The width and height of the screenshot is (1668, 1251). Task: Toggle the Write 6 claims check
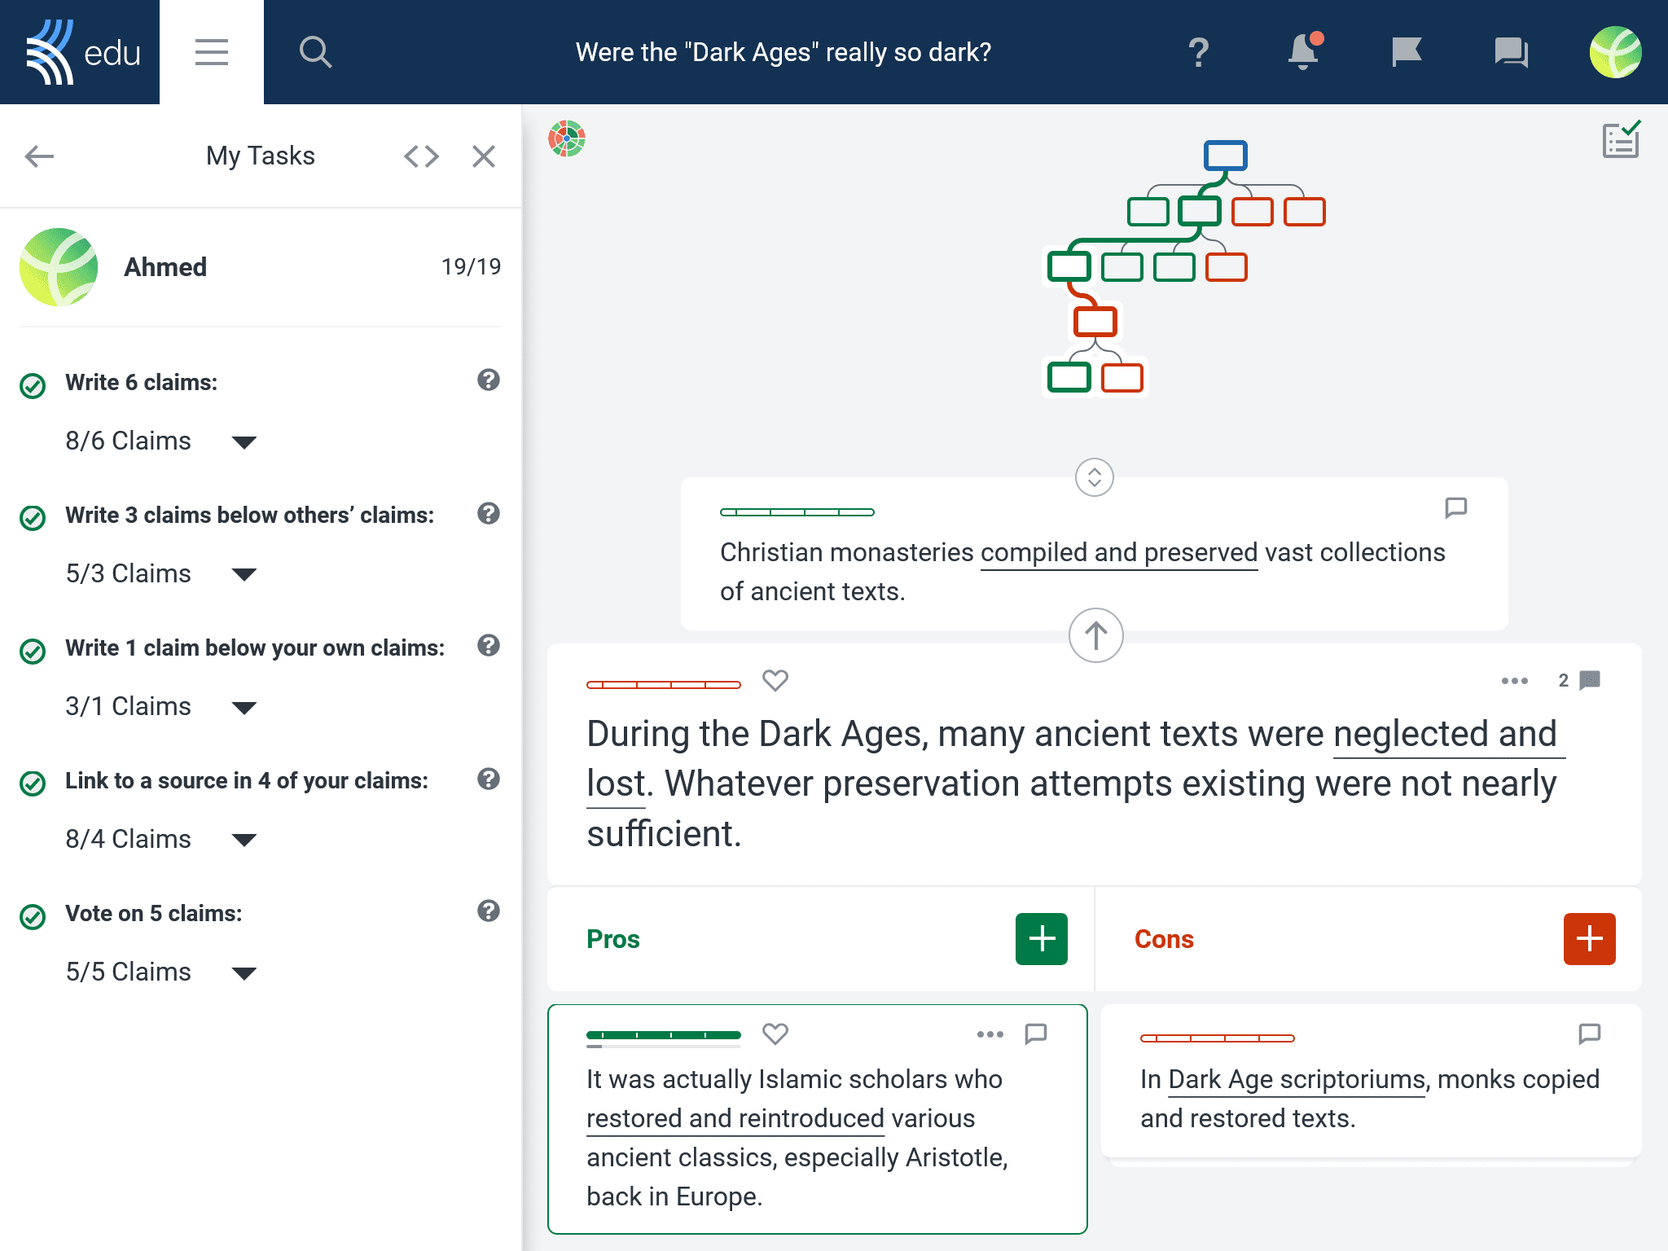tap(33, 384)
